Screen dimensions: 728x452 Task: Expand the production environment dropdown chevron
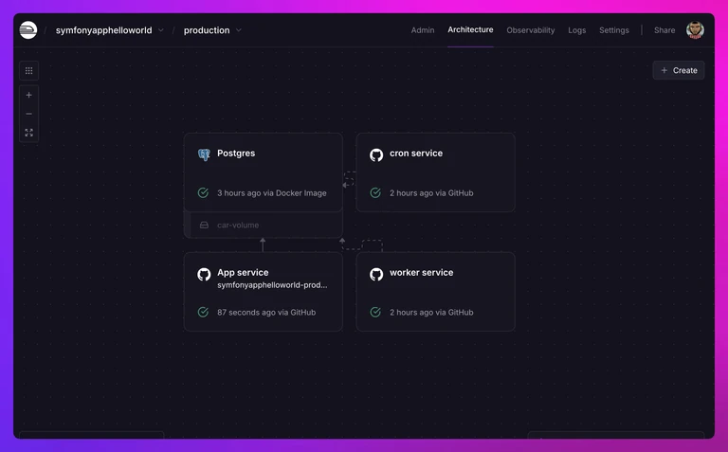tap(239, 30)
